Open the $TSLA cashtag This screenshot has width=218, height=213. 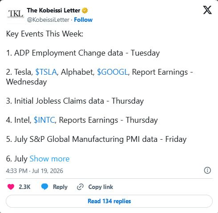[x=46, y=72]
